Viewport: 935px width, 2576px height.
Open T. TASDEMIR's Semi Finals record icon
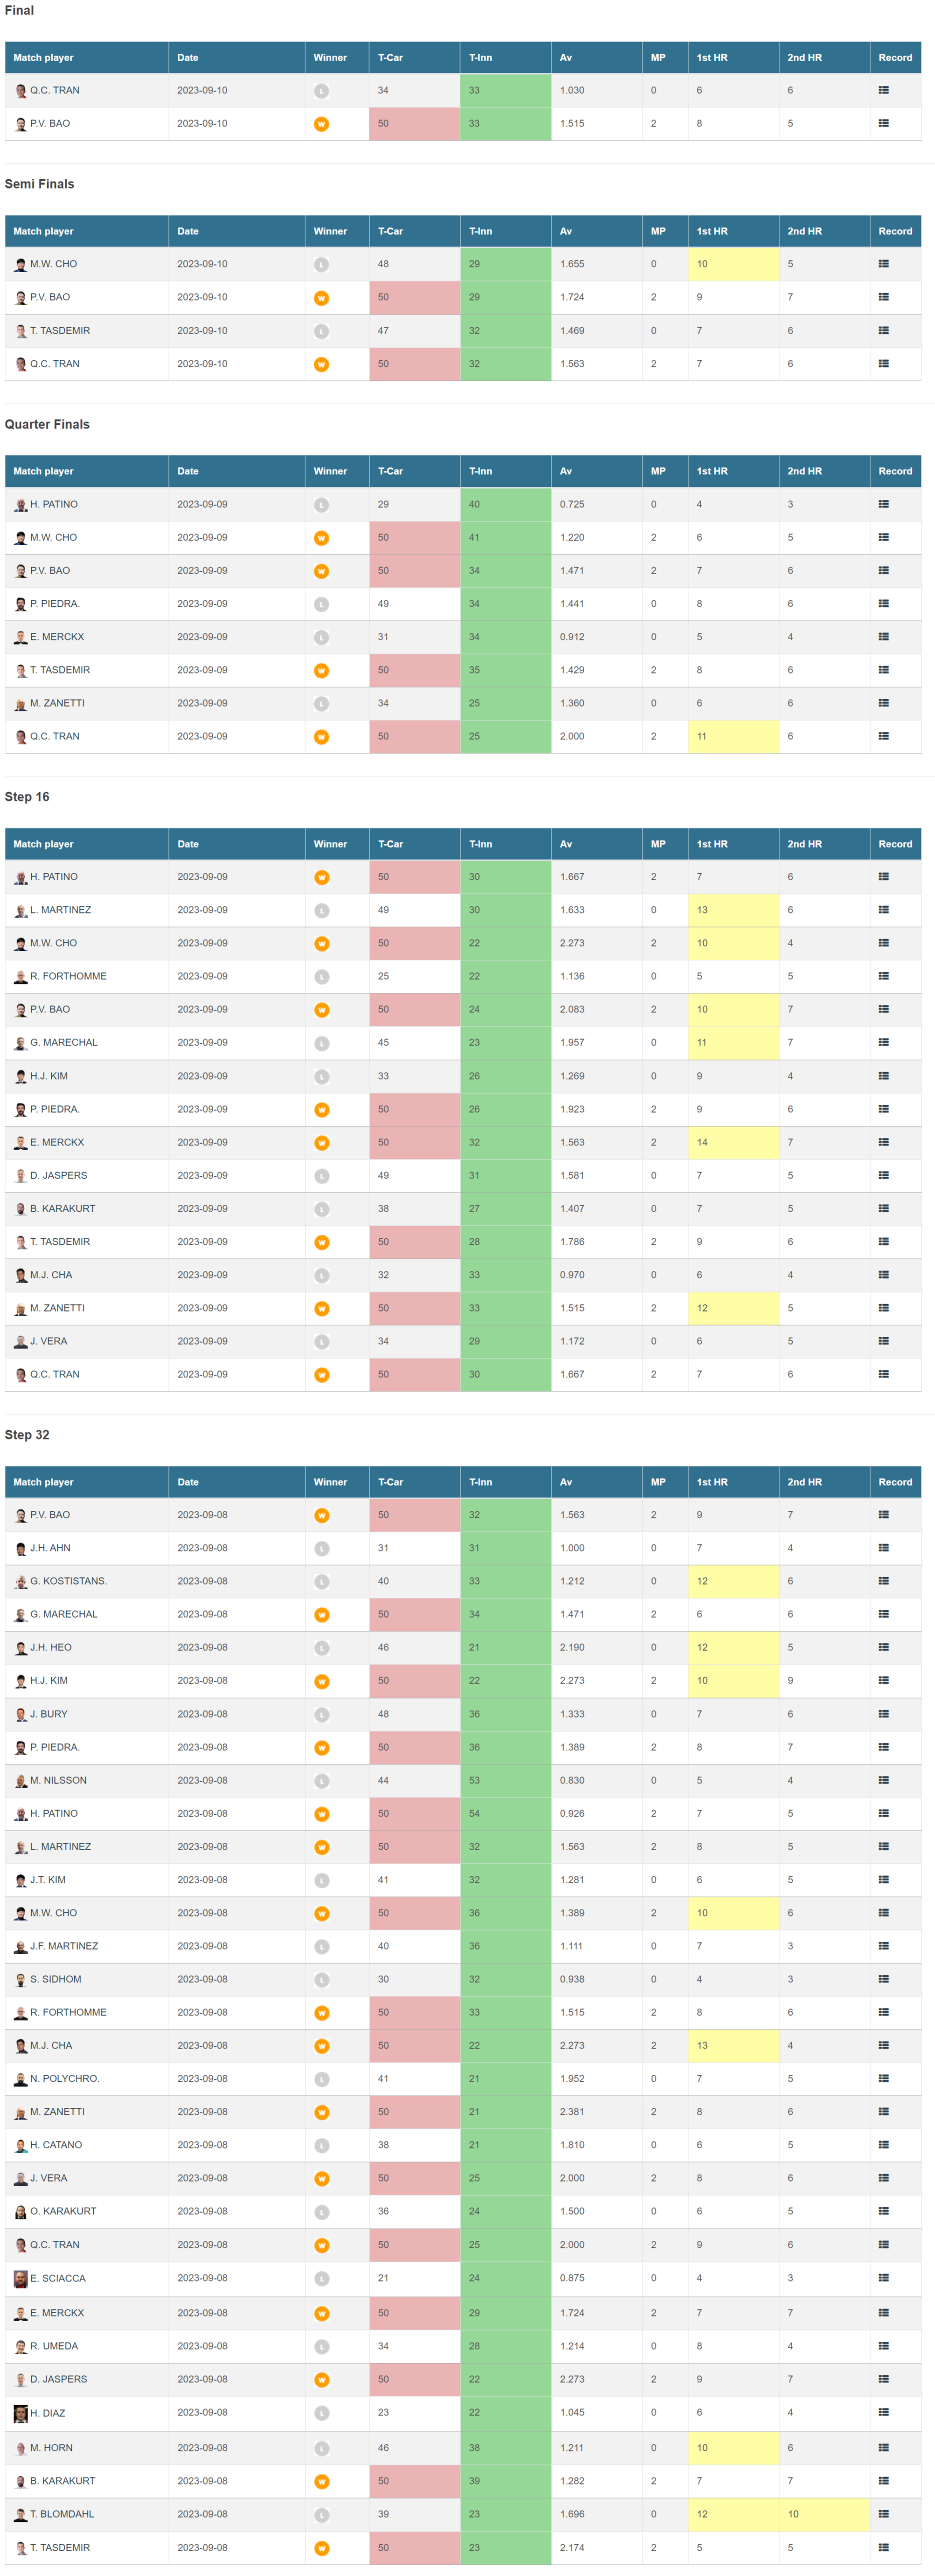pyautogui.click(x=883, y=331)
